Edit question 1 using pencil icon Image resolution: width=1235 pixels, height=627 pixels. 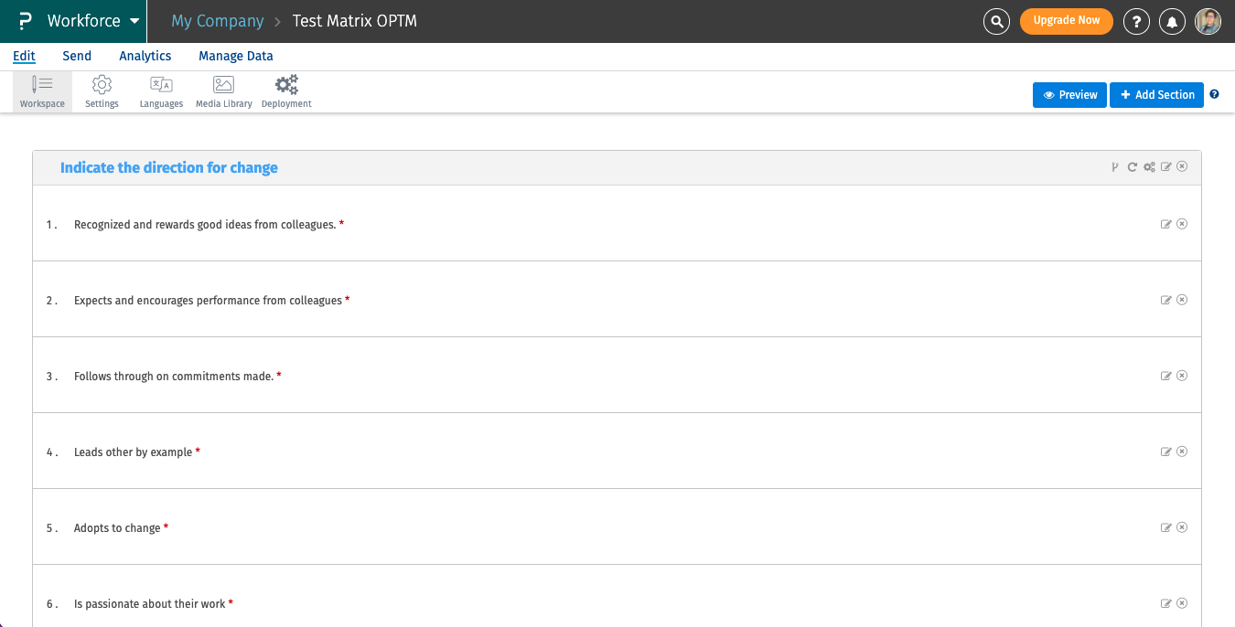1166,224
